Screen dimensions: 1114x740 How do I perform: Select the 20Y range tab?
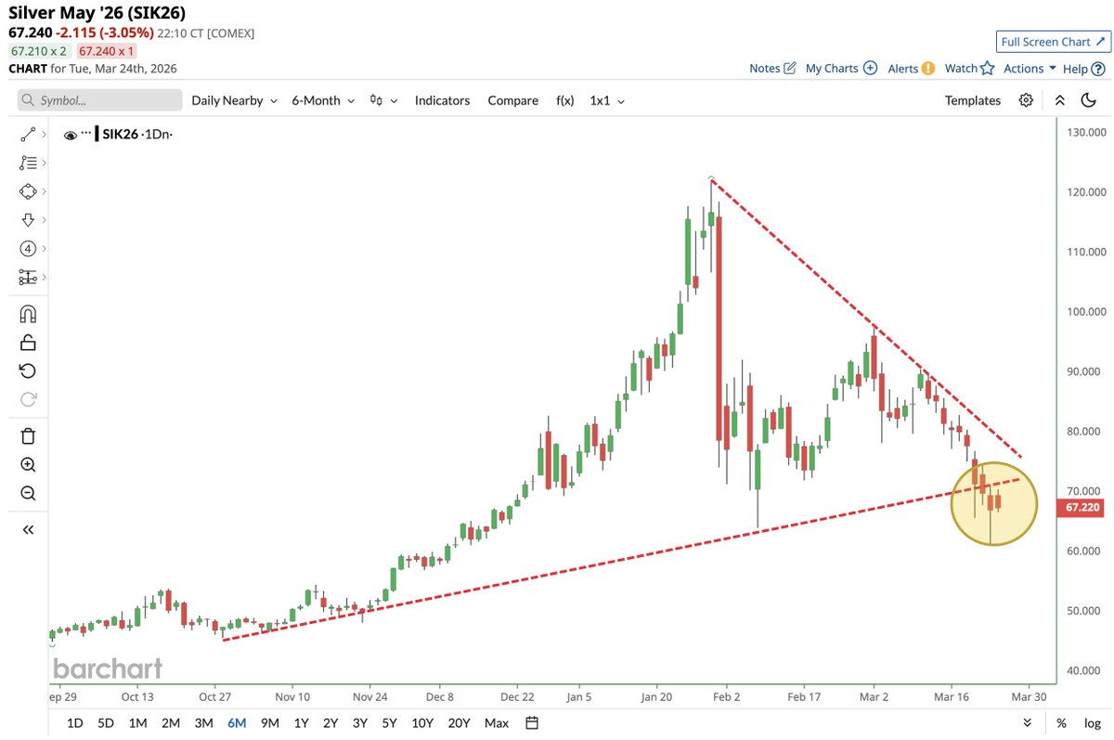[x=459, y=723]
